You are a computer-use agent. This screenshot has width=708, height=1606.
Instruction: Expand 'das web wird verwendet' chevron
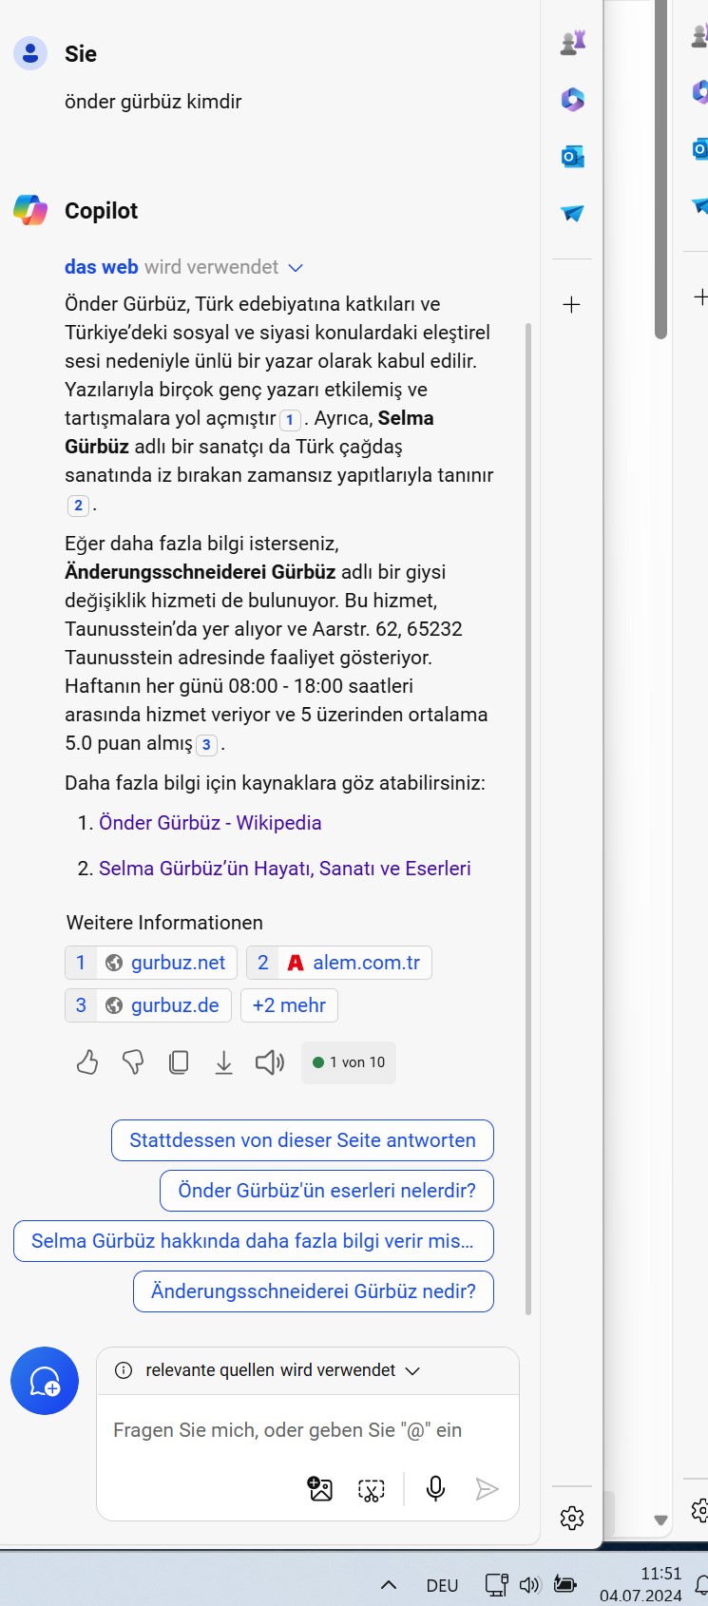296,268
